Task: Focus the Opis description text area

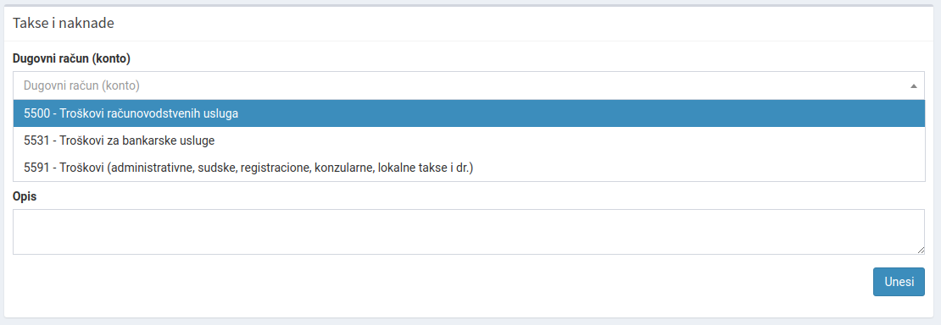Action: coord(469,231)
